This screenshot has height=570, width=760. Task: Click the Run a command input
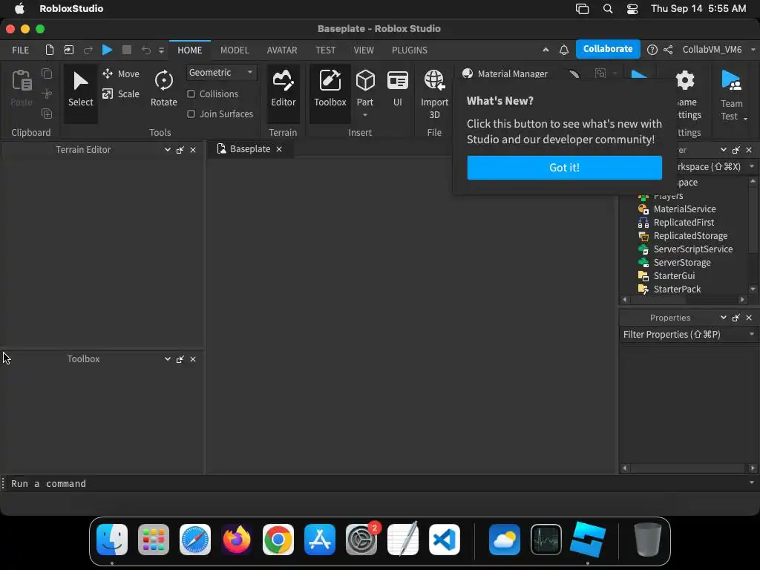click(x=378, y=483)
